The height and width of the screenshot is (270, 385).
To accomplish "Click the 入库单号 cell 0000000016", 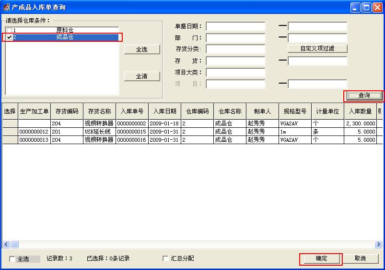I will click(132, 140).
